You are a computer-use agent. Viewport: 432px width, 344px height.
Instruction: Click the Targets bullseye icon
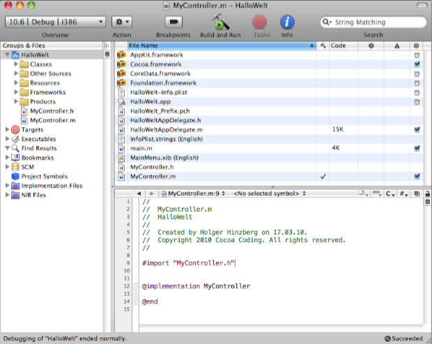point(15,130)
